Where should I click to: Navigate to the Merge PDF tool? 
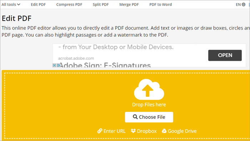(129, 5)
